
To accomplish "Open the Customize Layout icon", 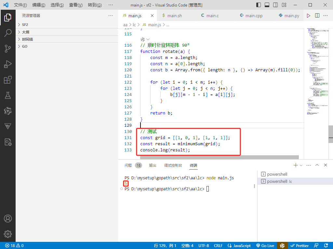I will pyautogui.click(x=284, y=5).
